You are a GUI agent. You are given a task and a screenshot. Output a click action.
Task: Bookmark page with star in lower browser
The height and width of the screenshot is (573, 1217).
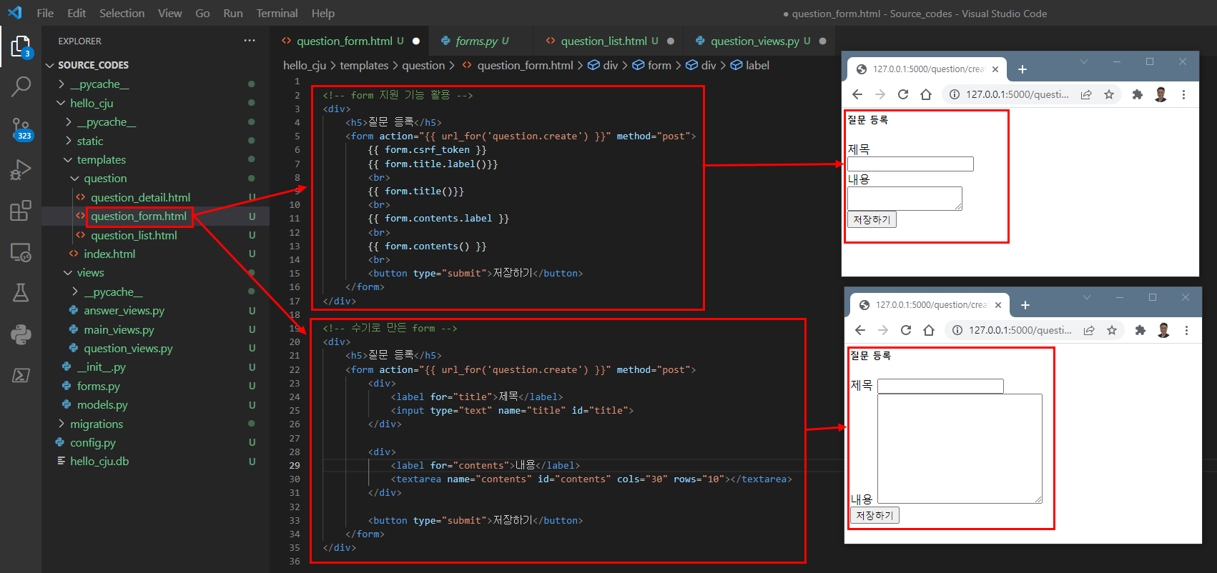pos(1112,330)
